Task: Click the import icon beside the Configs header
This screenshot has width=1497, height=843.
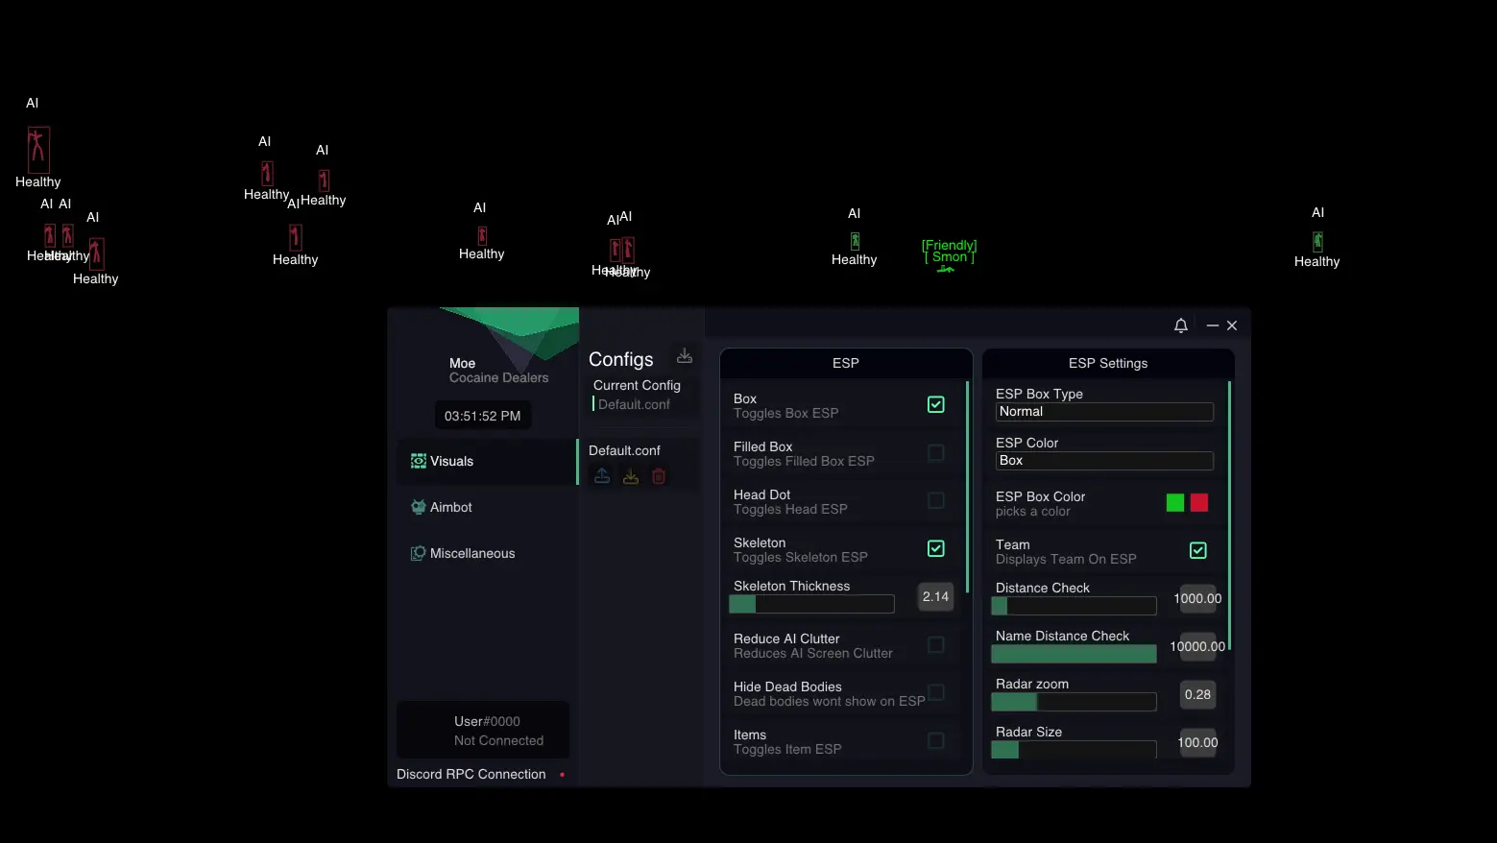Action: [x=684, y=355]
